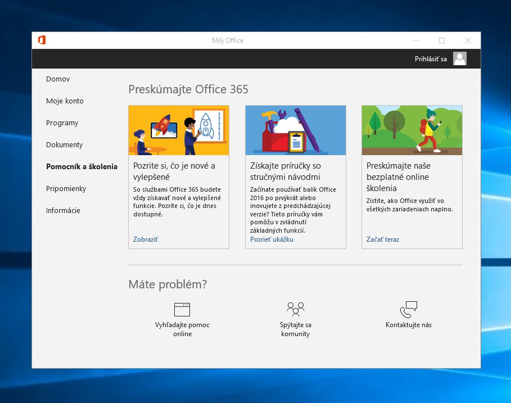Open Pripomienky in the sidebar
The height and width of the screenshot is (403, 511).
(x=66, y=189)
